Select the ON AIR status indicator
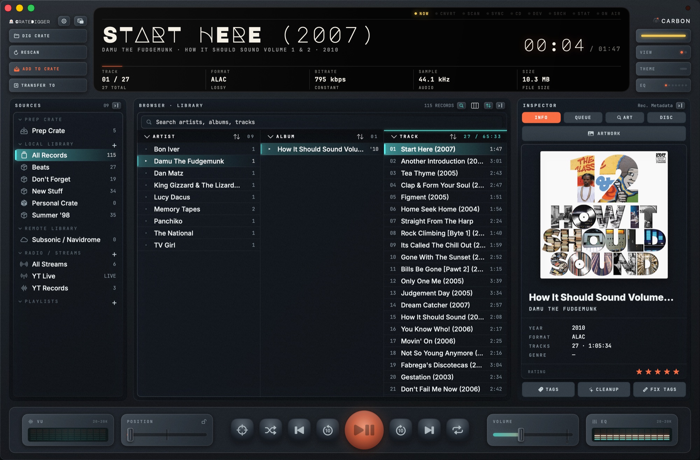Image resolution: width=700 pixels, height=460 pixels. point(609,14)
